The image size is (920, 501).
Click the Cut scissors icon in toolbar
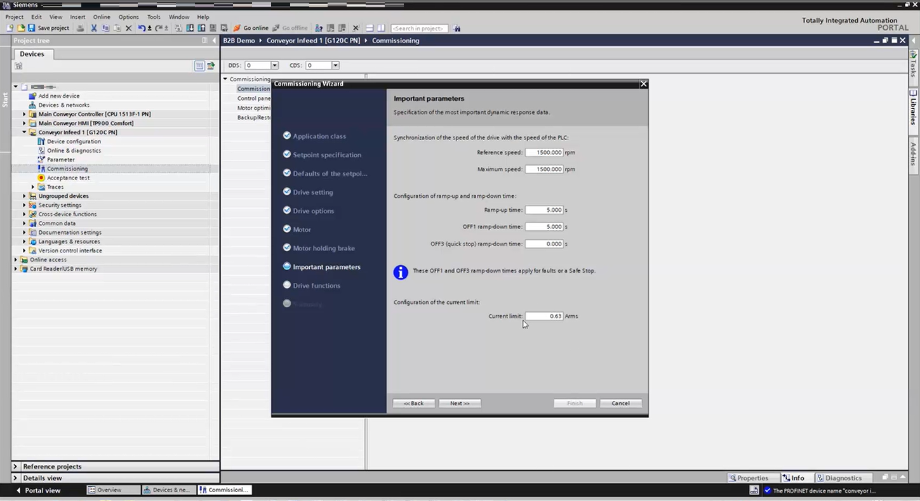tap(94, 28)
